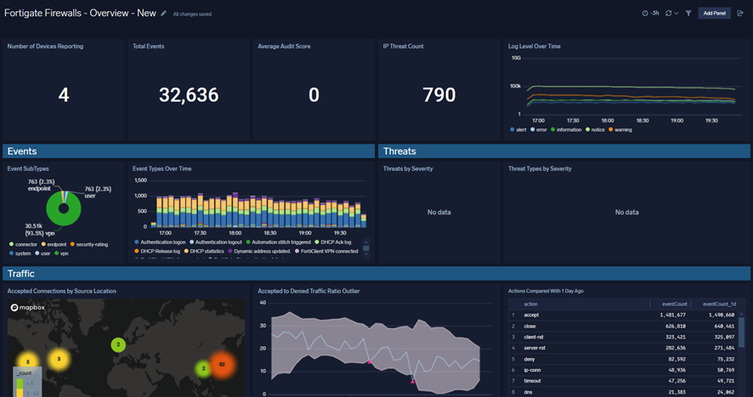Screen dimensions: 753x397
Task: Toggle the error series in Log Level legend
Action: 539,130
